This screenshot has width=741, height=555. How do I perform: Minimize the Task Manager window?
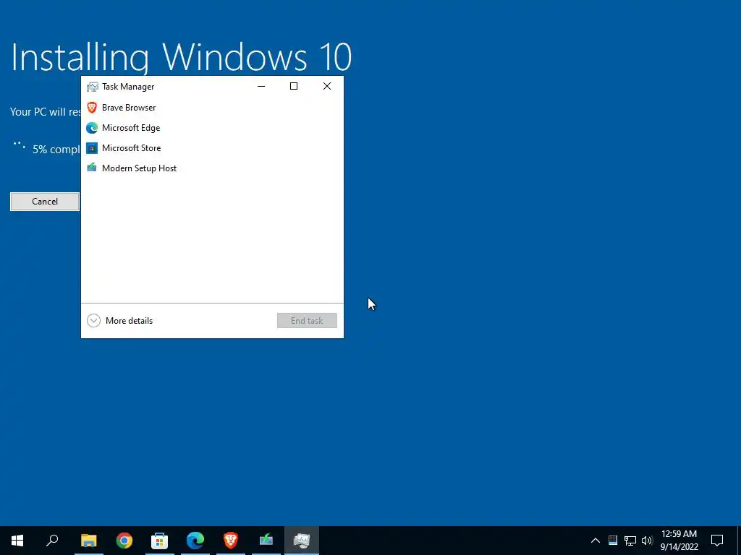pyautogui.click(x=261, y=87)
